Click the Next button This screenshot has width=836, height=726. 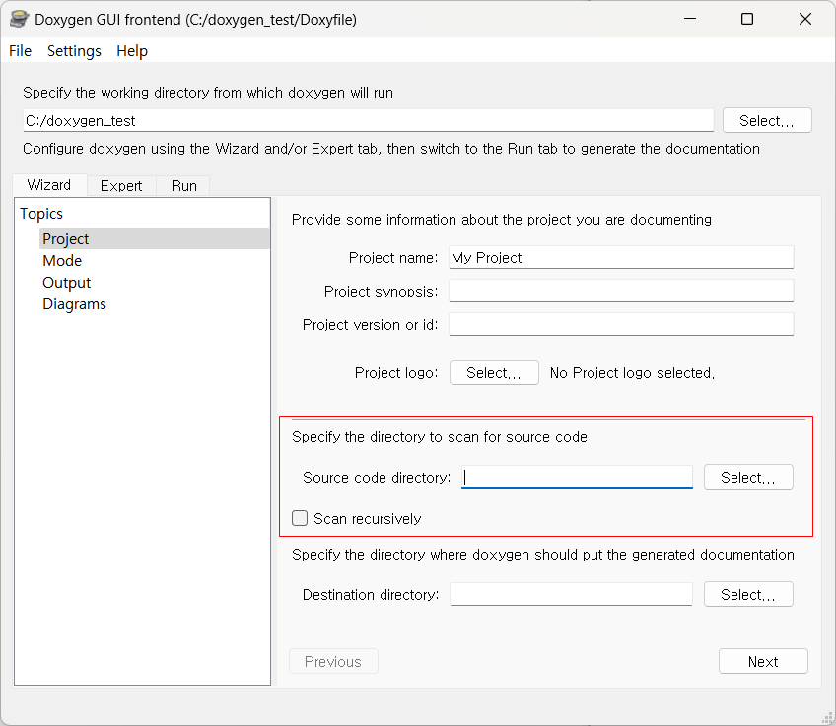[763, 662]
